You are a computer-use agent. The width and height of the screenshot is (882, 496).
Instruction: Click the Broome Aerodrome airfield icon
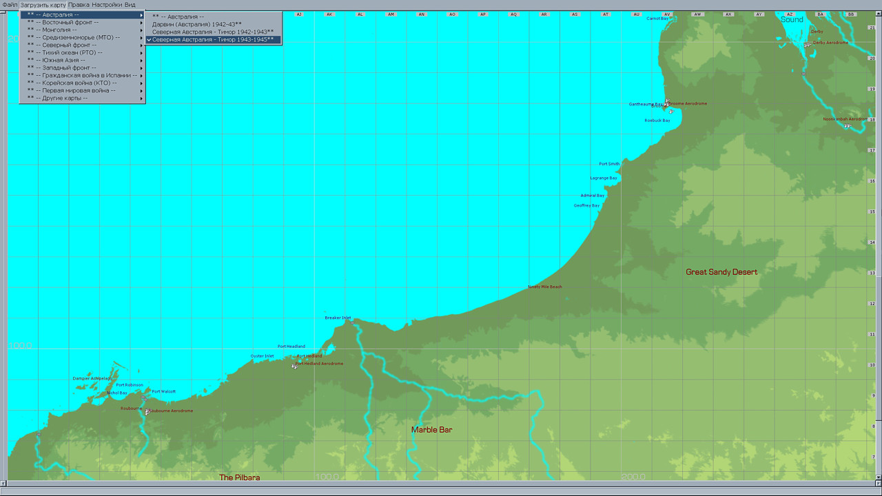[x=666, y=103]
